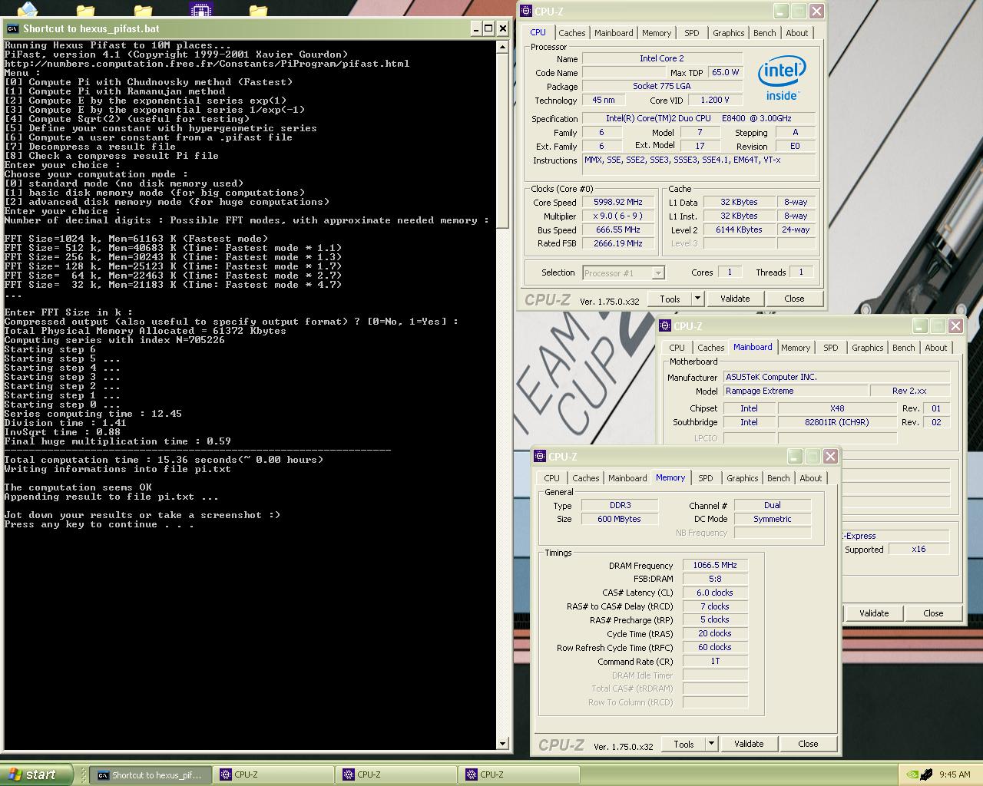The image size is (983, 786).
Task: Open Mainboard tab in top CPU-Z window
Action: coord(614,33)
